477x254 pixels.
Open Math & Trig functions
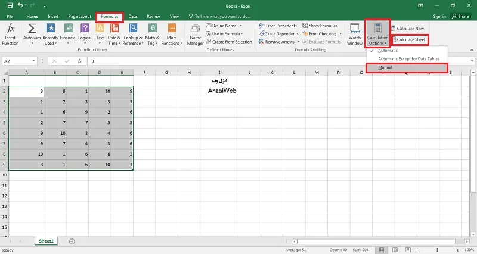[152, 35]
